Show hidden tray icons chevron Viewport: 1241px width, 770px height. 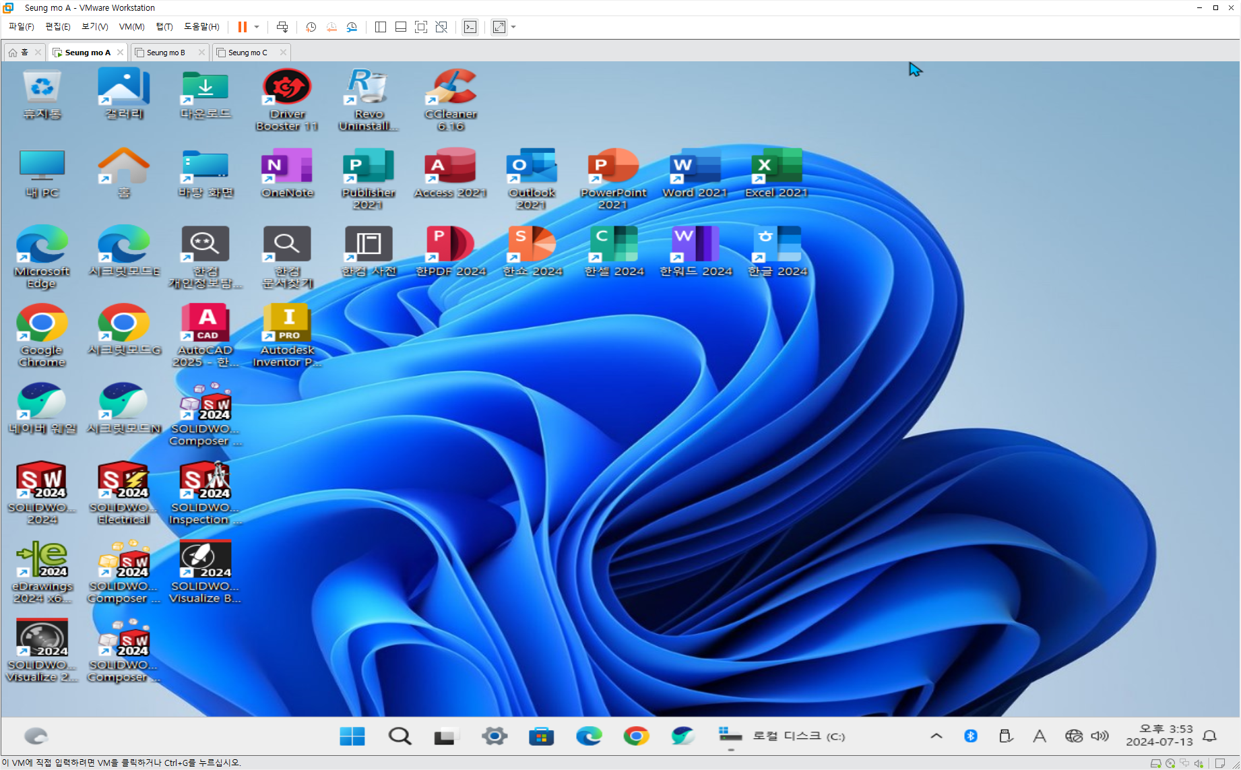pyautogui.click(x=936, y=736)
